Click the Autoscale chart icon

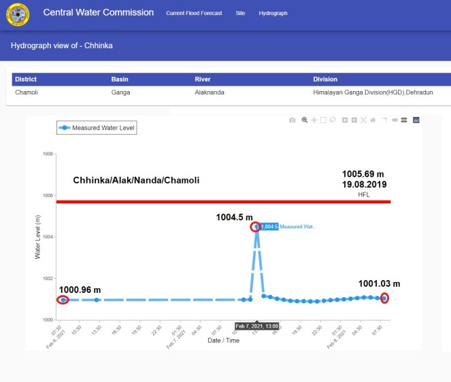pos(364,120)
